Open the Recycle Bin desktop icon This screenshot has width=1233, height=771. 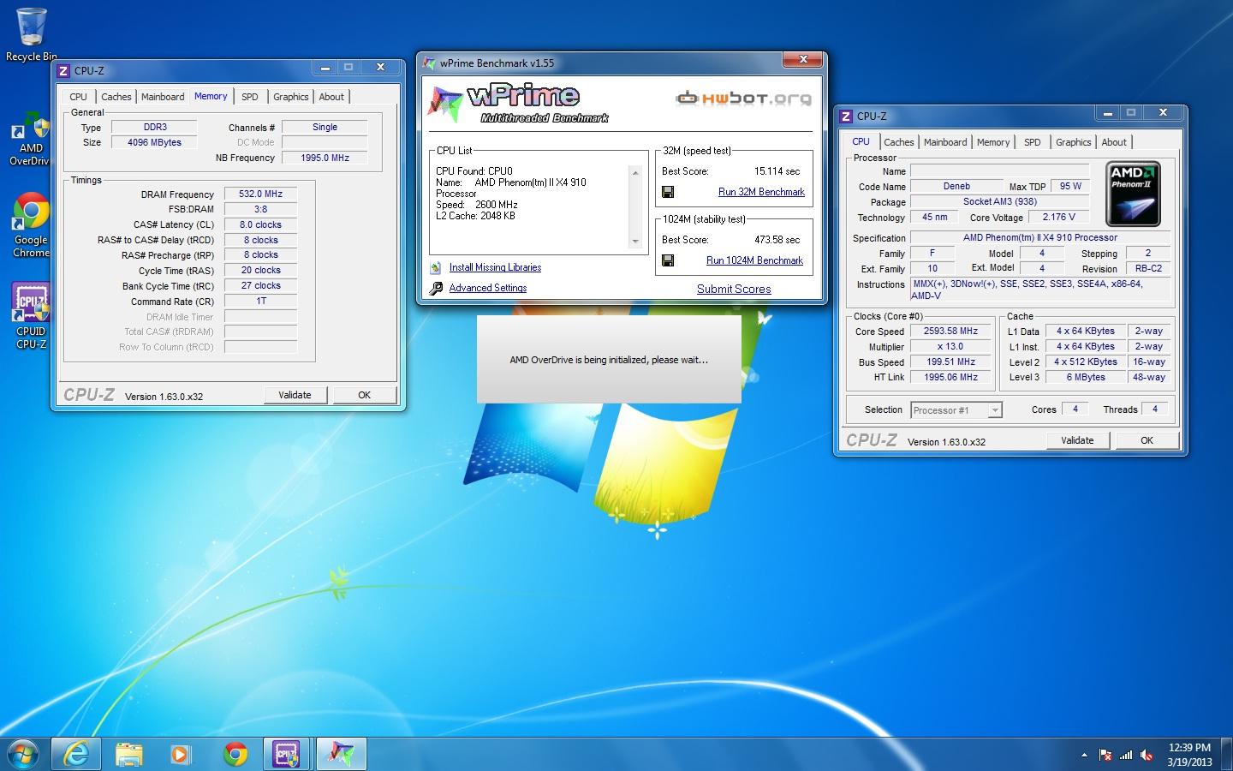click(31, 34)
